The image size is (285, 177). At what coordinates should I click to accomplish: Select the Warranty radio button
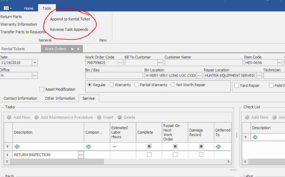(x=111, y=85)
